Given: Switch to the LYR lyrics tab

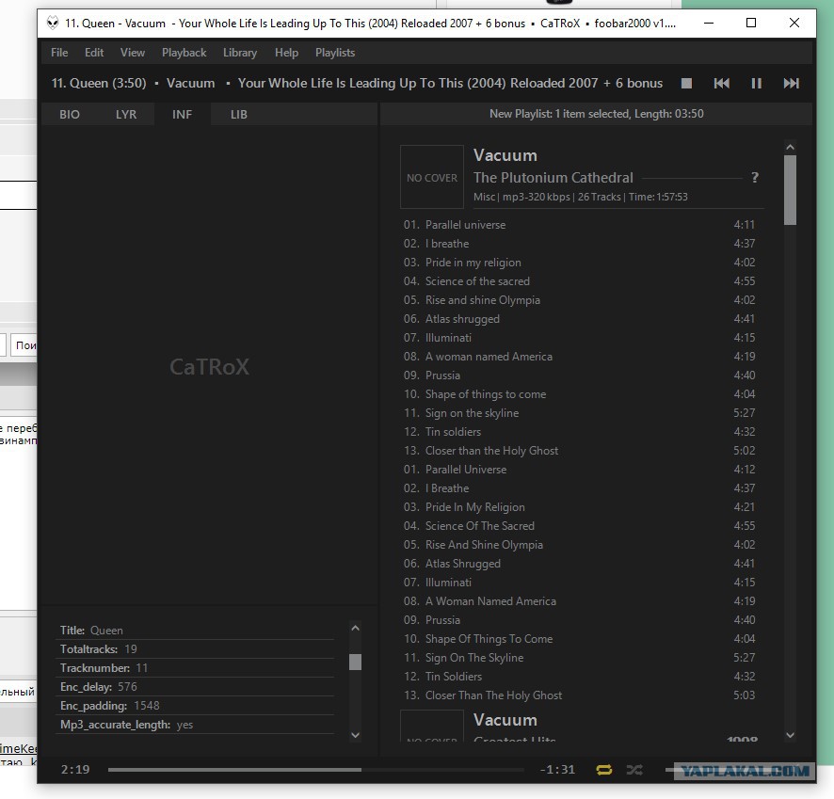Looking at the screenshot, I should (x=126, y=114).
